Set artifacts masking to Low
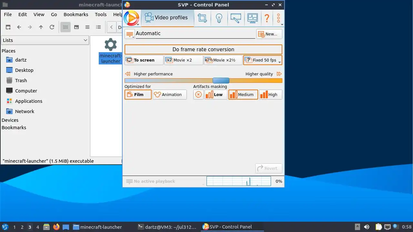 (x=216, y=94)
